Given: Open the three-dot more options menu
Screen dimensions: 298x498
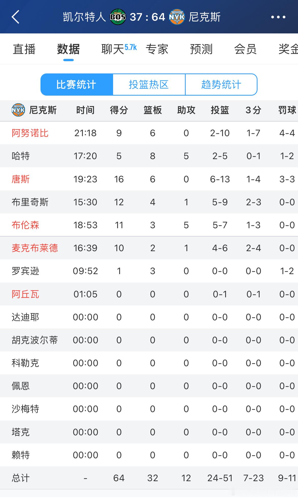Looking at the screenshot, I should tap(278, 17).
